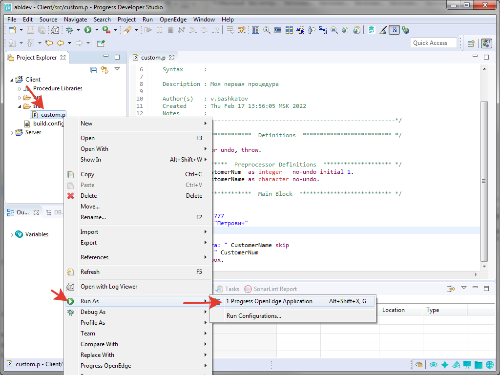This screenshot has height=375, width=500.
Task: Open the Navigate menu
Action: click(x=76, y=20)
